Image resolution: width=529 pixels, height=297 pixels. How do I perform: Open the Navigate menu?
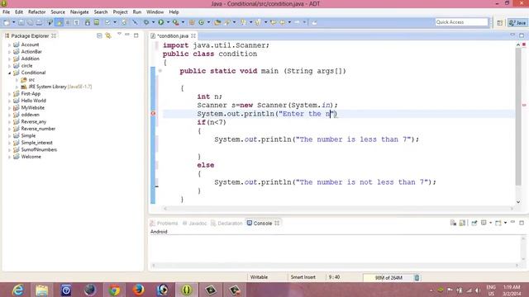click(x=79, y=12)
